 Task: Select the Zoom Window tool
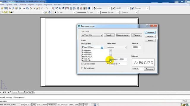coord(60,8)
